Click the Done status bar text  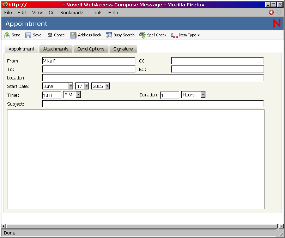[x=10, y=233]
